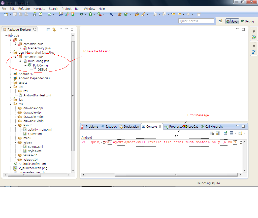Click Collapse All in Package Explorer
258x218 pixels.
(x=48, y=30)
